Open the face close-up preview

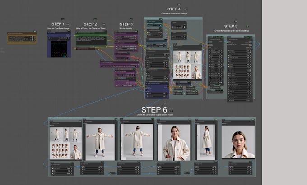tap(238, 142)
